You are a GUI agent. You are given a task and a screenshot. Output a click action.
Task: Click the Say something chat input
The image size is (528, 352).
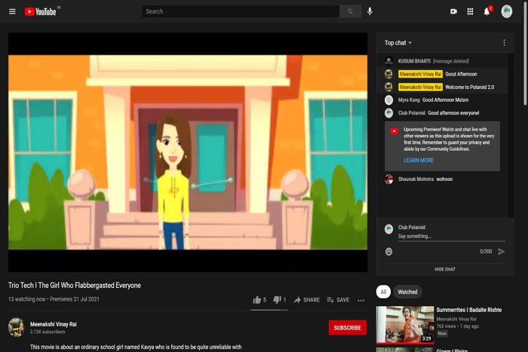[x=452, y=236]
